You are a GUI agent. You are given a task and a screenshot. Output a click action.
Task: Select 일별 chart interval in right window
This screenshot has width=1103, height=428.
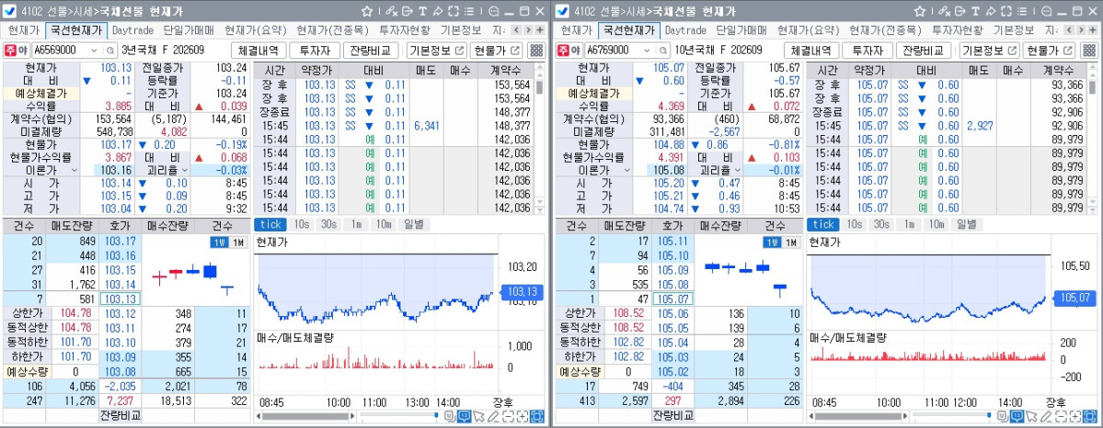tap(967, 224)
